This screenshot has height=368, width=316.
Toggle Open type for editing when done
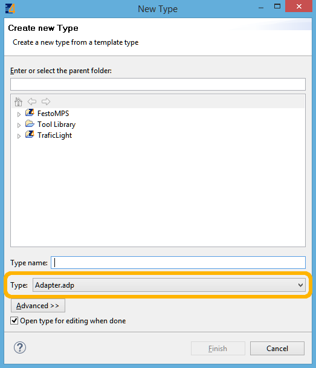click(14, 321)
